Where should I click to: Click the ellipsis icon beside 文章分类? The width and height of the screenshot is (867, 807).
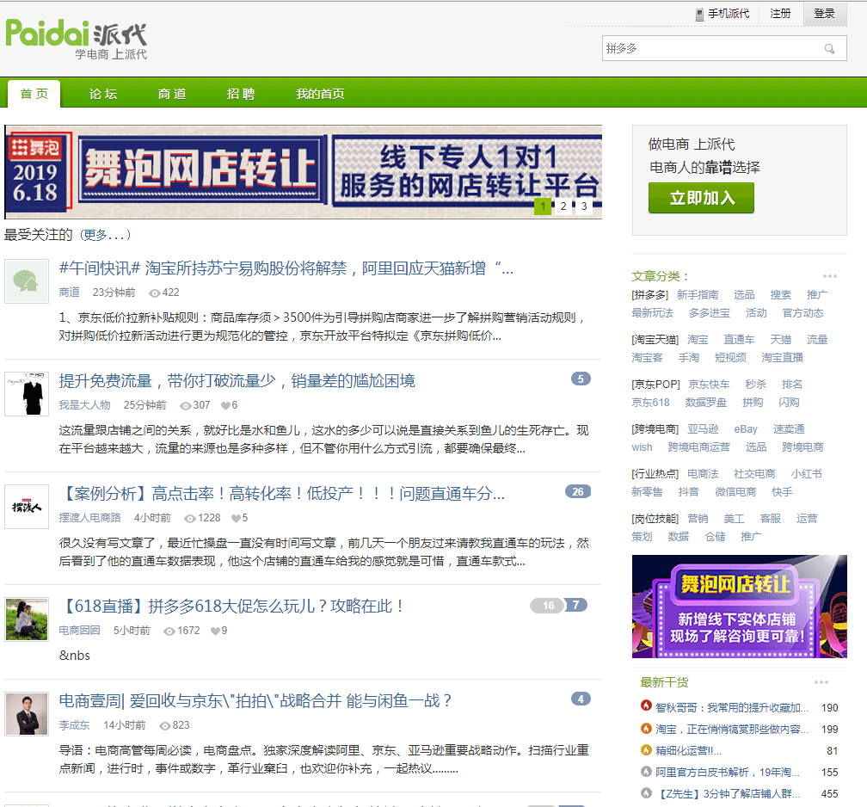[x=829, y=276]
